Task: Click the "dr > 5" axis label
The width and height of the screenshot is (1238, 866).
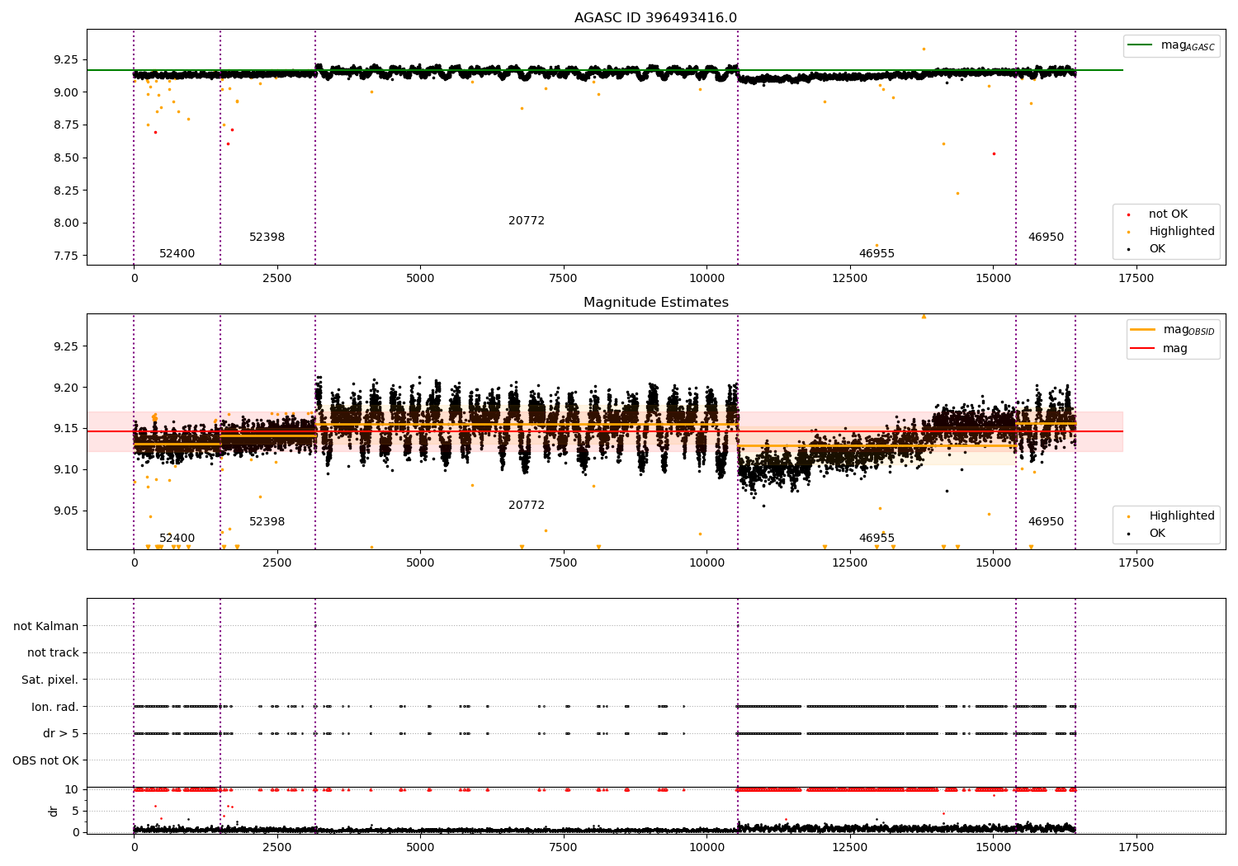Action: point(61,734)
